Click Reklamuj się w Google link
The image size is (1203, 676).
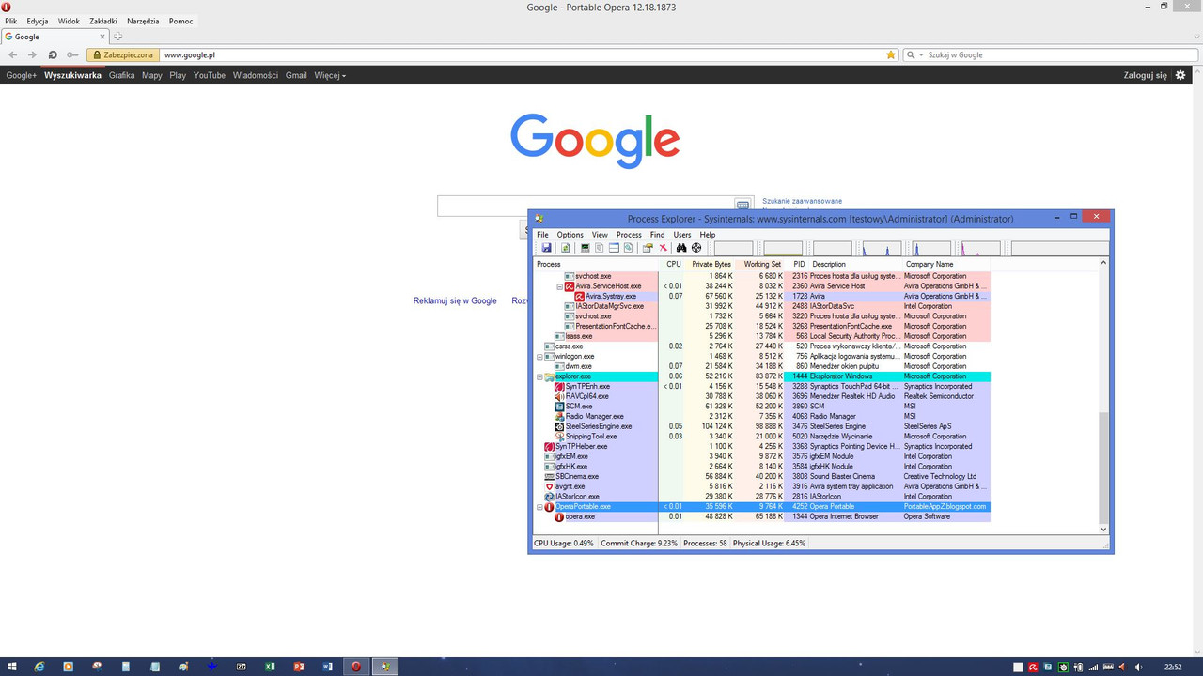(455, 301)
